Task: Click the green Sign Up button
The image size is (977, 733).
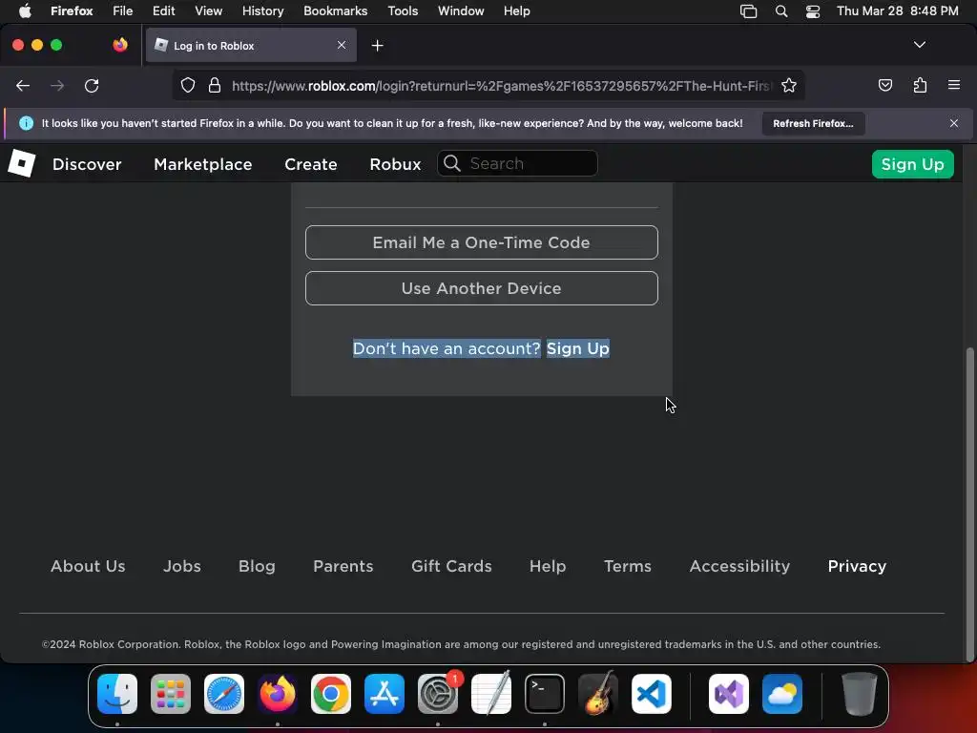Action: (x=912, y=164)
